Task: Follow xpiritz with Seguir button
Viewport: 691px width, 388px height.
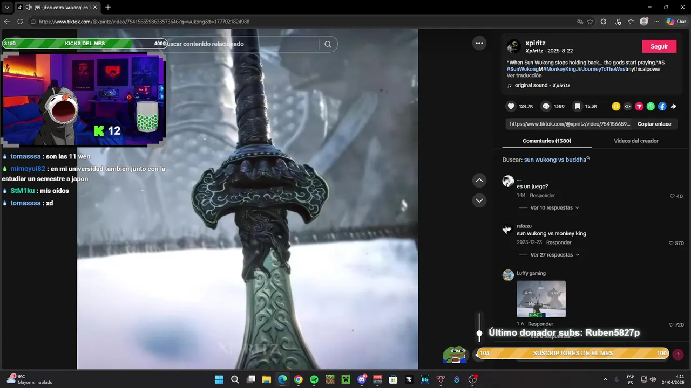Action: point(659,46)
